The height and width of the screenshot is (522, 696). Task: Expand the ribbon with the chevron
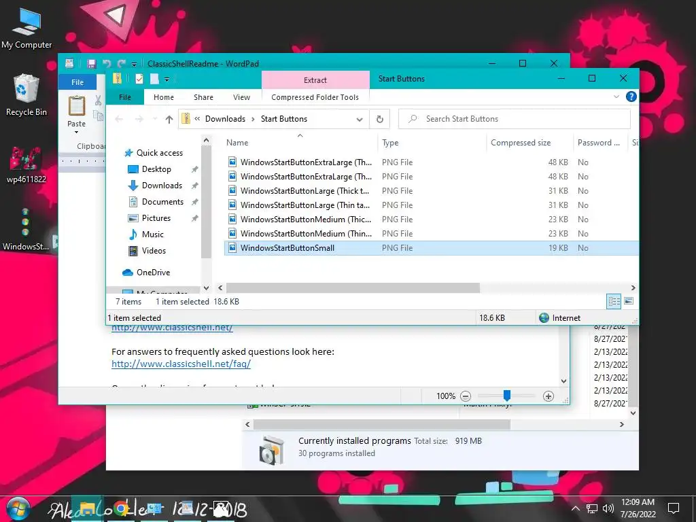click(616, 97)
